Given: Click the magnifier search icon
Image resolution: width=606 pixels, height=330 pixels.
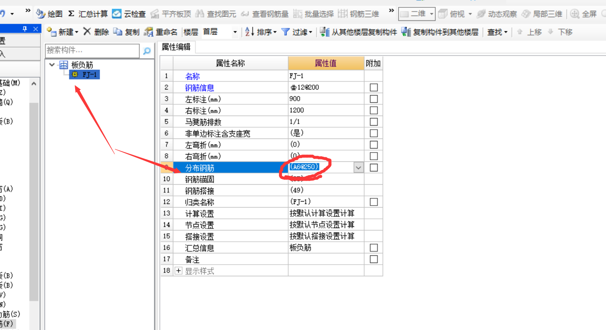Looking at the screenshot, I should (x=147, y=51).
